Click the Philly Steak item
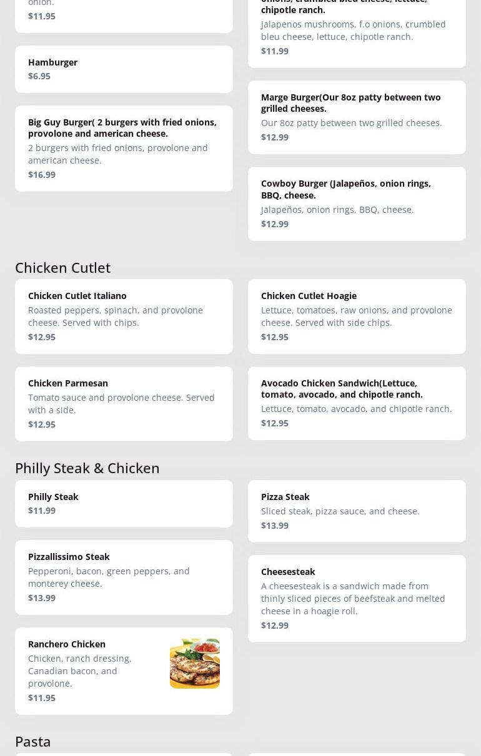 pos(124,503)
